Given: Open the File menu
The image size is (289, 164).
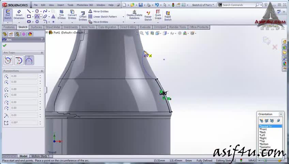Looking at the screenshot, I should pos(35,5).
